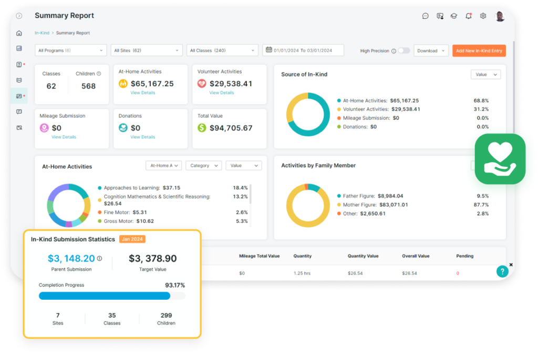Screen dimensions: 538x354
Task: Click the Completion Progress bar
Action: (112, 296)
